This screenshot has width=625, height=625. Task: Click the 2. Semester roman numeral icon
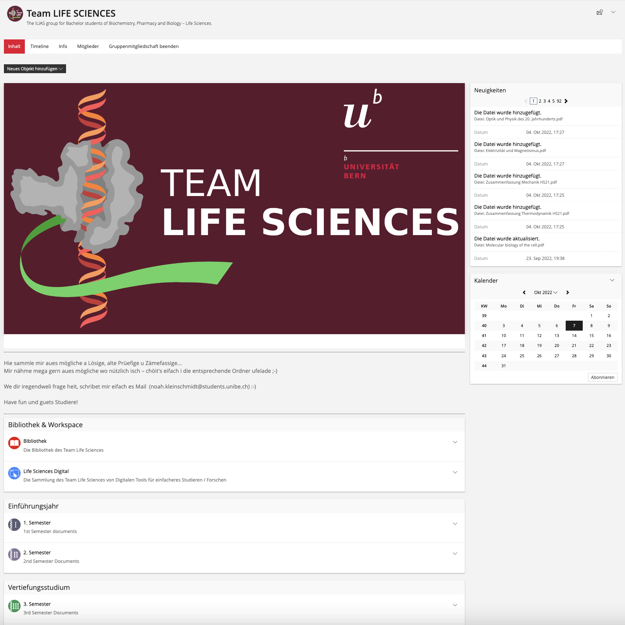click(x=14, y=555)
